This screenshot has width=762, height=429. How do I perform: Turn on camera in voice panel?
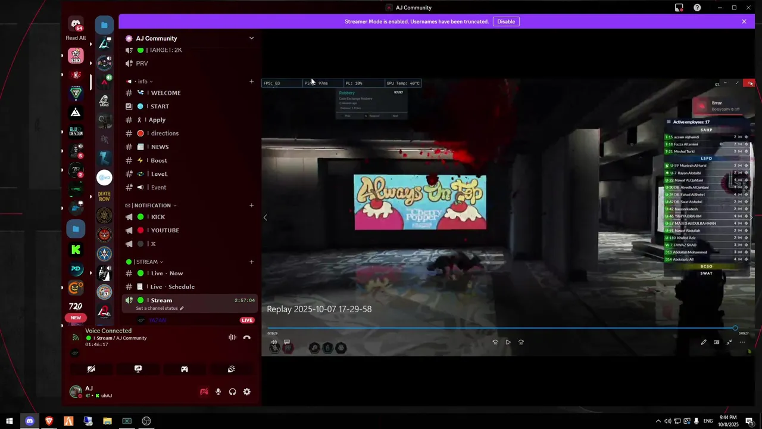pos(91,369)
